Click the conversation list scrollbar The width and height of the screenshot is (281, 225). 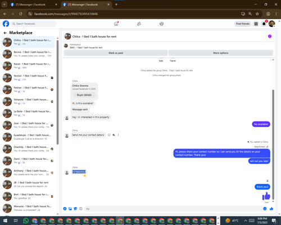pyautogui.click(x=57, y=92)
